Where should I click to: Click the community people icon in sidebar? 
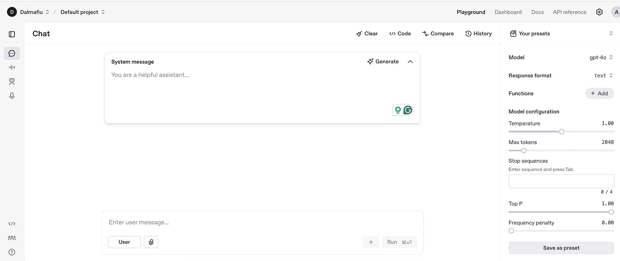coord(11,238)
